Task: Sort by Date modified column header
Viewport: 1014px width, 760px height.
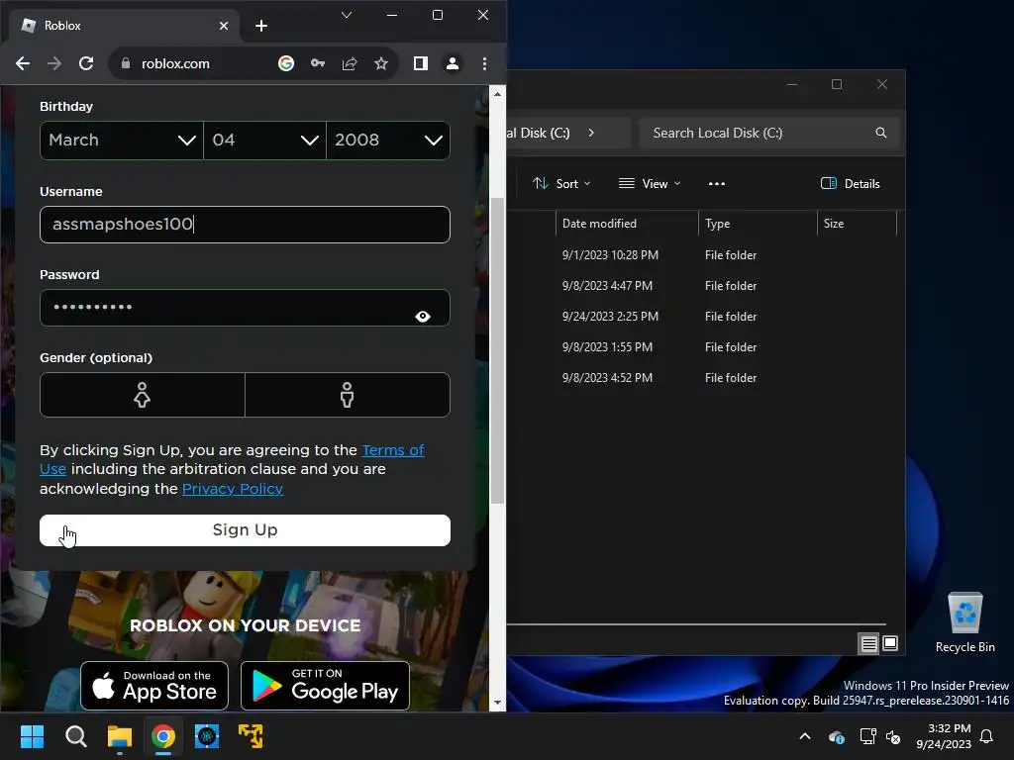Action: click(x=627, y=224)
